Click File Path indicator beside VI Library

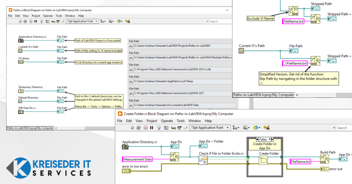click(x=60, y=62)
